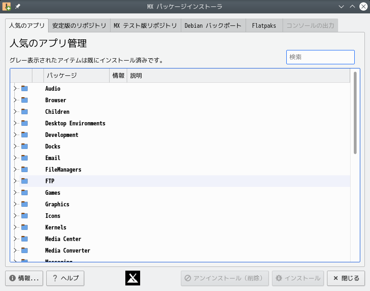Click the MX Linux logo at bottom
Viewport: 370px width, 291px height.
tap(133, 278)
